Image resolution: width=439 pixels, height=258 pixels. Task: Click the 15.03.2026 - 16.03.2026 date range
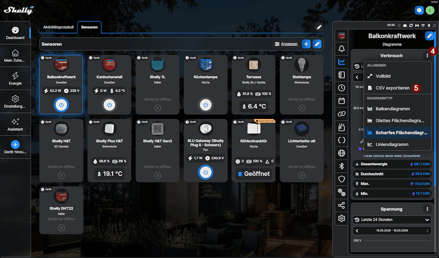tap(392, 231)
